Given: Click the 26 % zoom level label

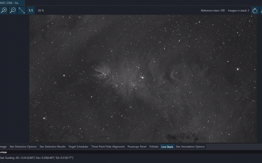Looking at the screenshot, I should coord(41,10).
